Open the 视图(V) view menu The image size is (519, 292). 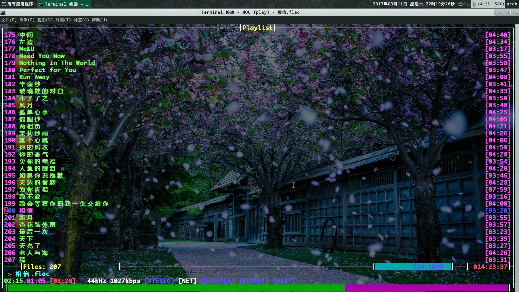(45, 20)
